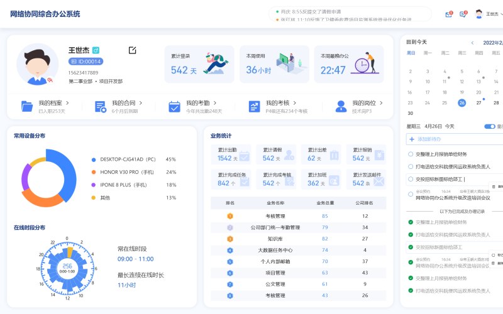
Task: Sort by the 业务总量 column header
Action: 325,203
